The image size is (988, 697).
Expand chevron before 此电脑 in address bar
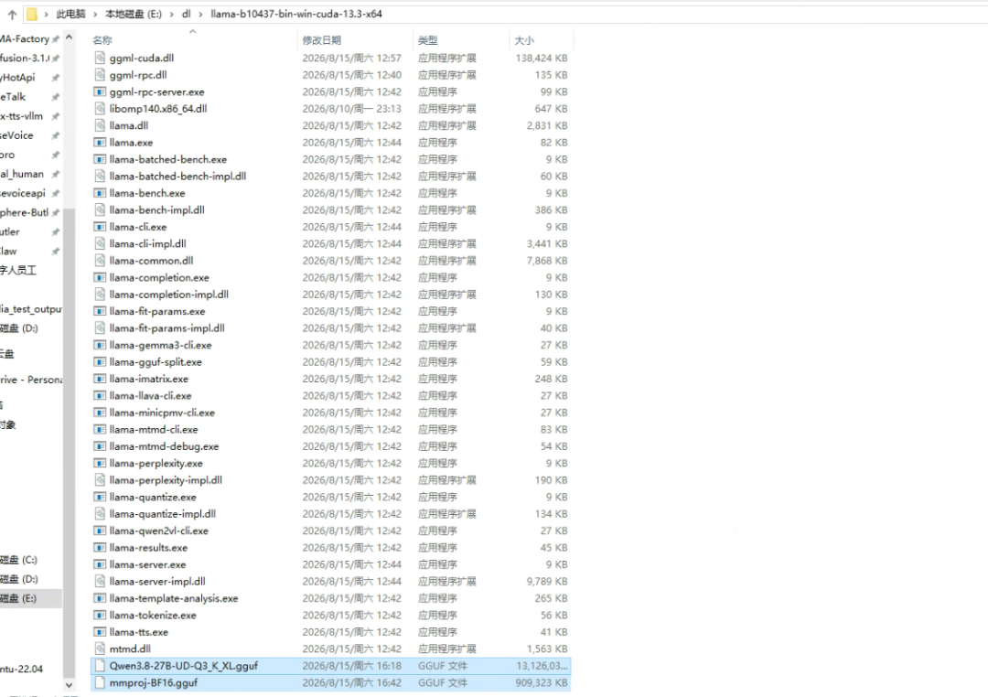[x=46, y=14]
